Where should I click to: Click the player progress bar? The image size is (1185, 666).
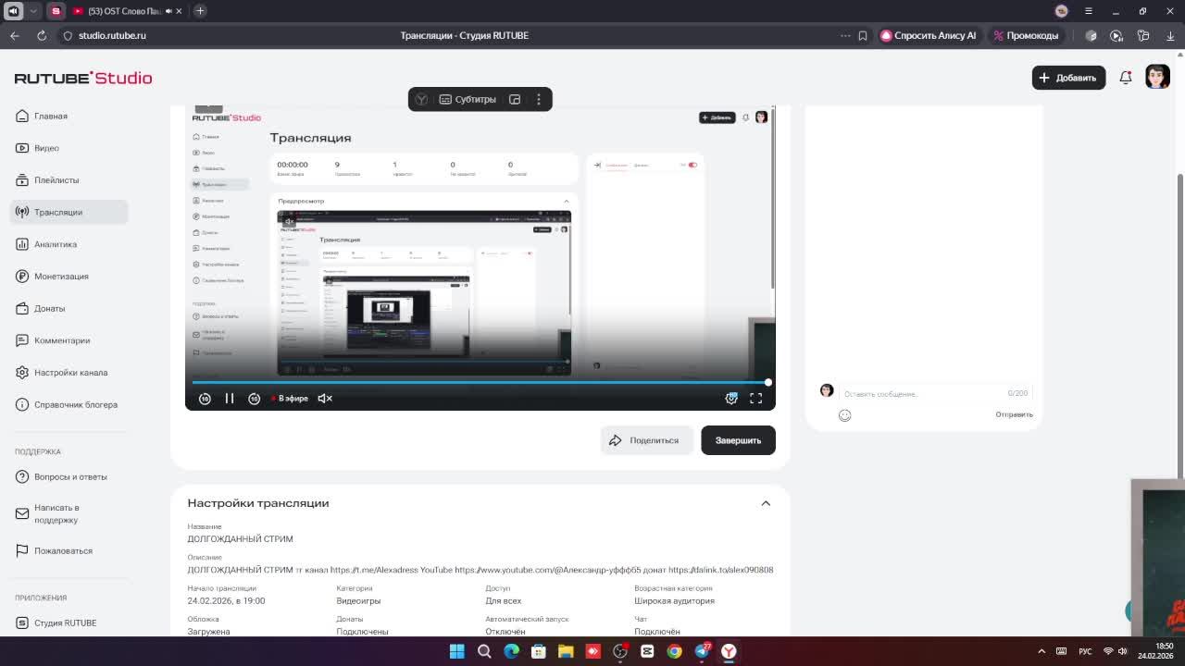(x=480, y=382)
